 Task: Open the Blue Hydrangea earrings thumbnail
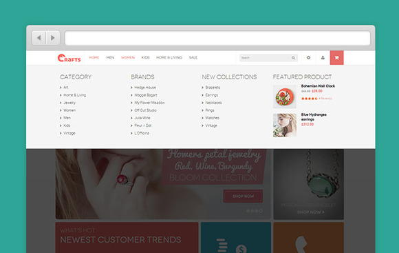(285, 125)
